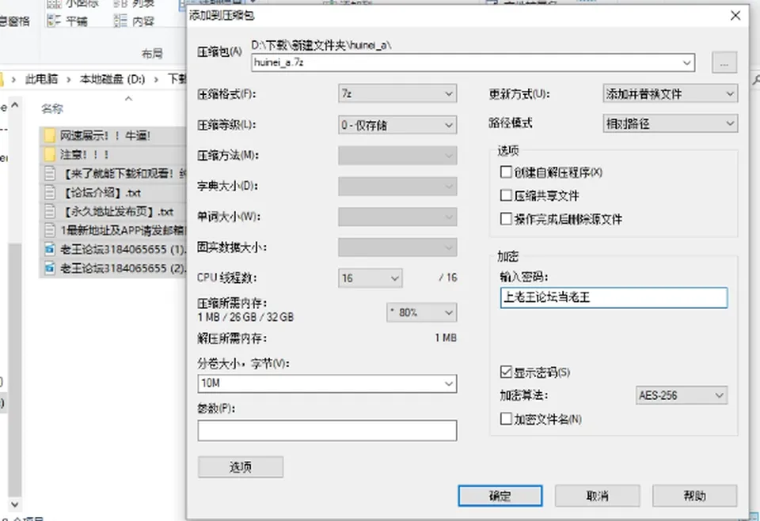The width and height of the screenshot is (760, 521).
Task: Uncheck the 显示密码 checkbox
Action: coord(506,372)
